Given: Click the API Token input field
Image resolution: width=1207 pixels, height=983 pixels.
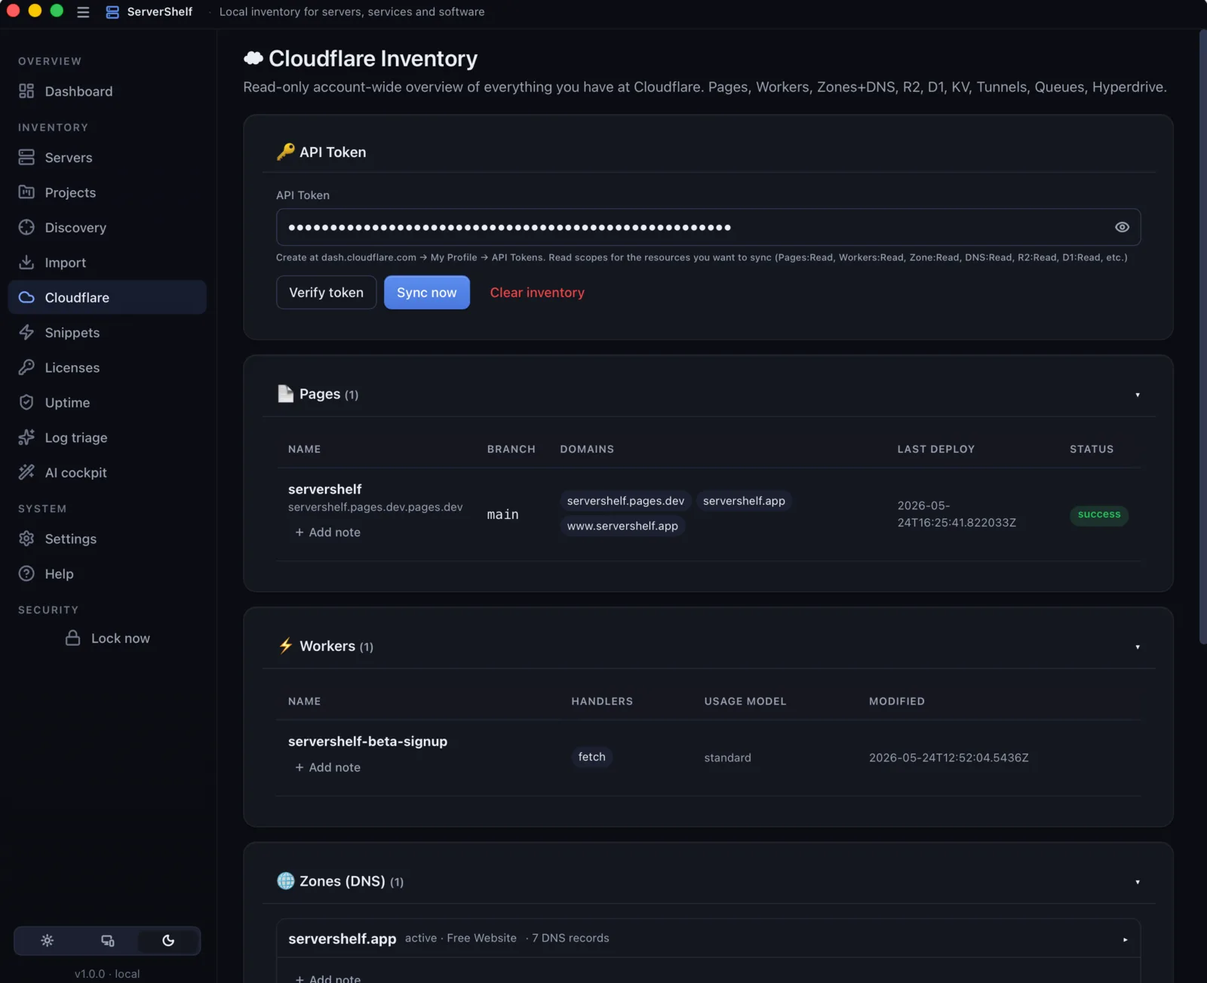Looking at the screenshot, I should pos(708,227).
